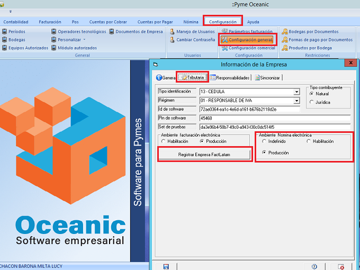360x270 pixels.
Task: Open Documentos de Empresa
Action: pos(136,31)
